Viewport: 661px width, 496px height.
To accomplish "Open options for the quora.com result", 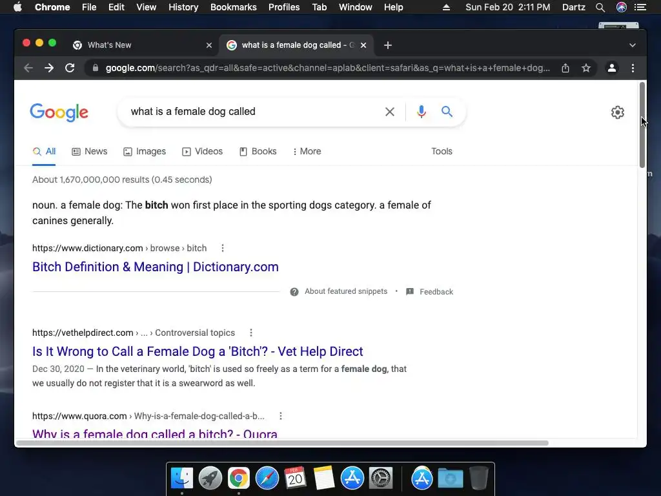I will coord(281,416).
